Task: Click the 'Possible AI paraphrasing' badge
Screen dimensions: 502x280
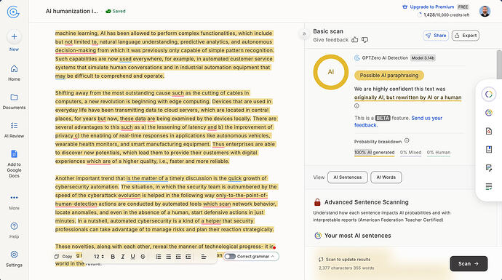Action: [389, 76]
